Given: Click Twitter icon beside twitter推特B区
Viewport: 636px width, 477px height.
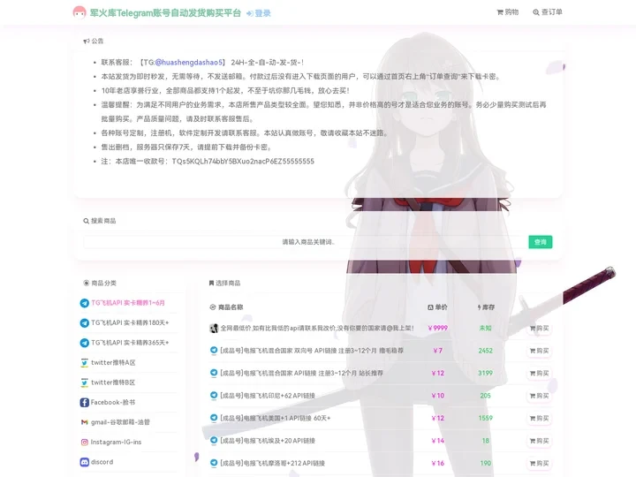Looking at the screenshot, I should pyautogui.click(x=85, y=382).
